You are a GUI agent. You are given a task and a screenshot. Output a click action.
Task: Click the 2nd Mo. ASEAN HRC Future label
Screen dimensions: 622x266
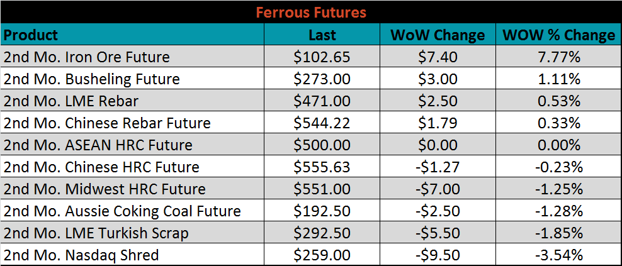[x=98, y=145]
